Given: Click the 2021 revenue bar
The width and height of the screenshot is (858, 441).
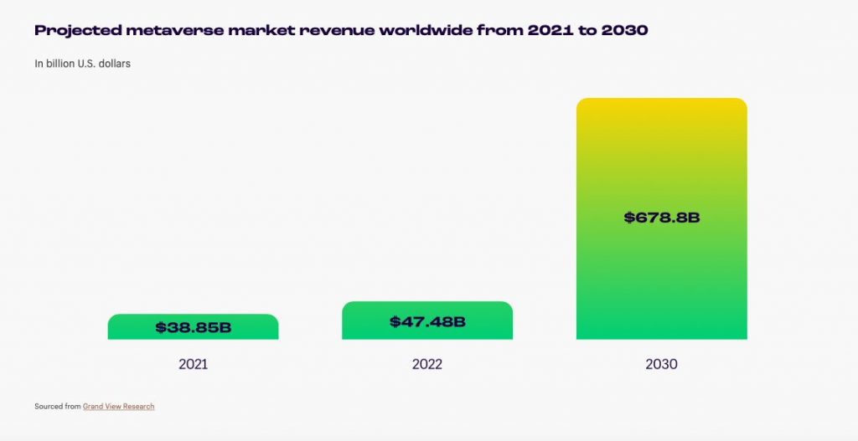Looking at the screenshot, I should [x=194, y=327].
